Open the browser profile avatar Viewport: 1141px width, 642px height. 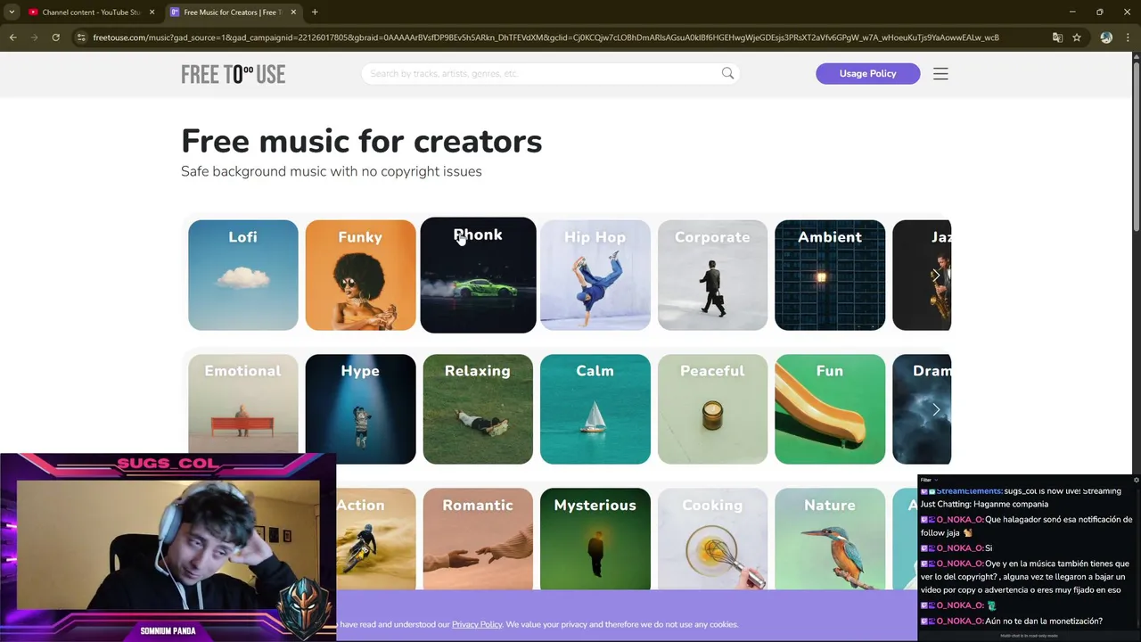pos(1106,37)
